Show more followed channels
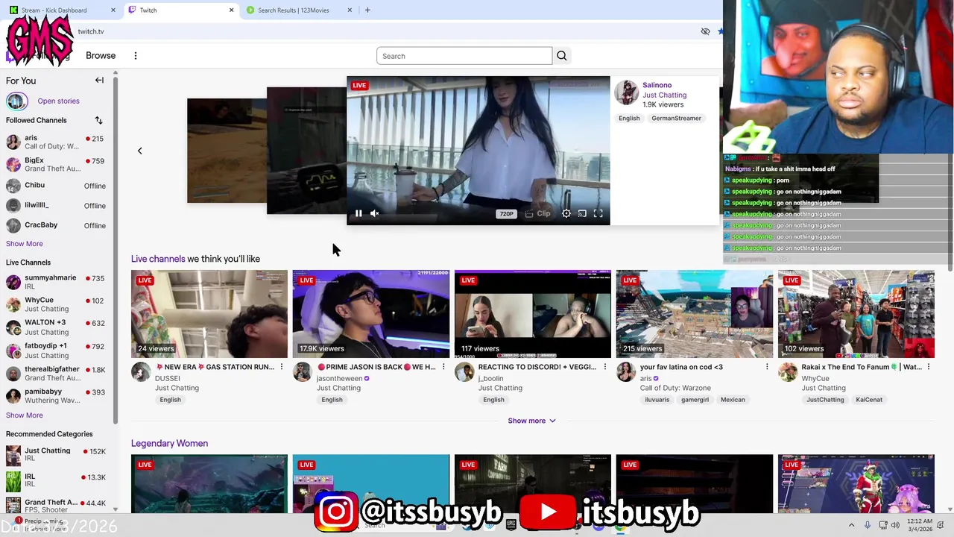The height and width of the screenshot is (537, 954). click(25, 244)
